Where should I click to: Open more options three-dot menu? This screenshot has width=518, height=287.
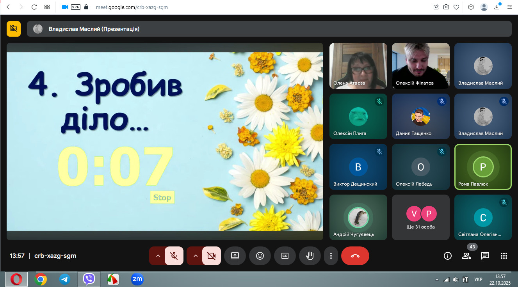(331, 256)
